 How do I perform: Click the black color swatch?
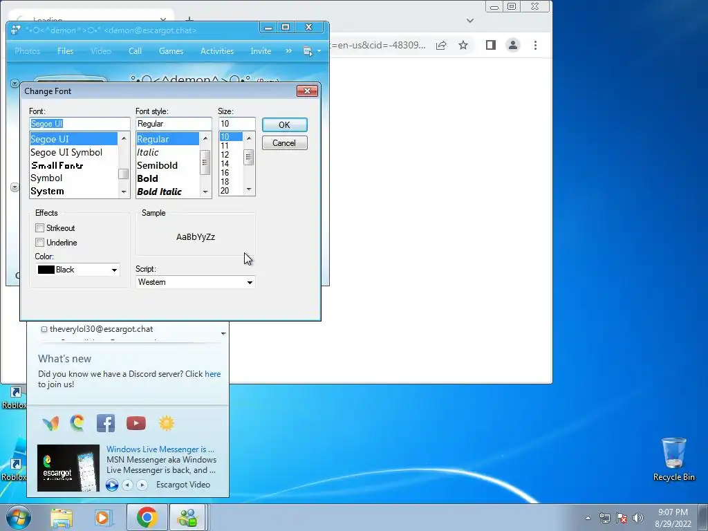tap(46, 270)
